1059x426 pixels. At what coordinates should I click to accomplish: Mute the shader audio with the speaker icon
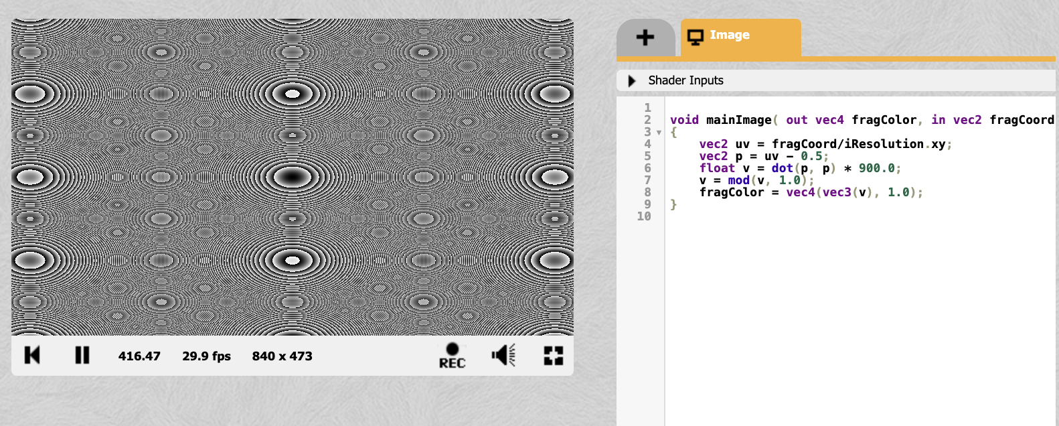pos(503,355)
